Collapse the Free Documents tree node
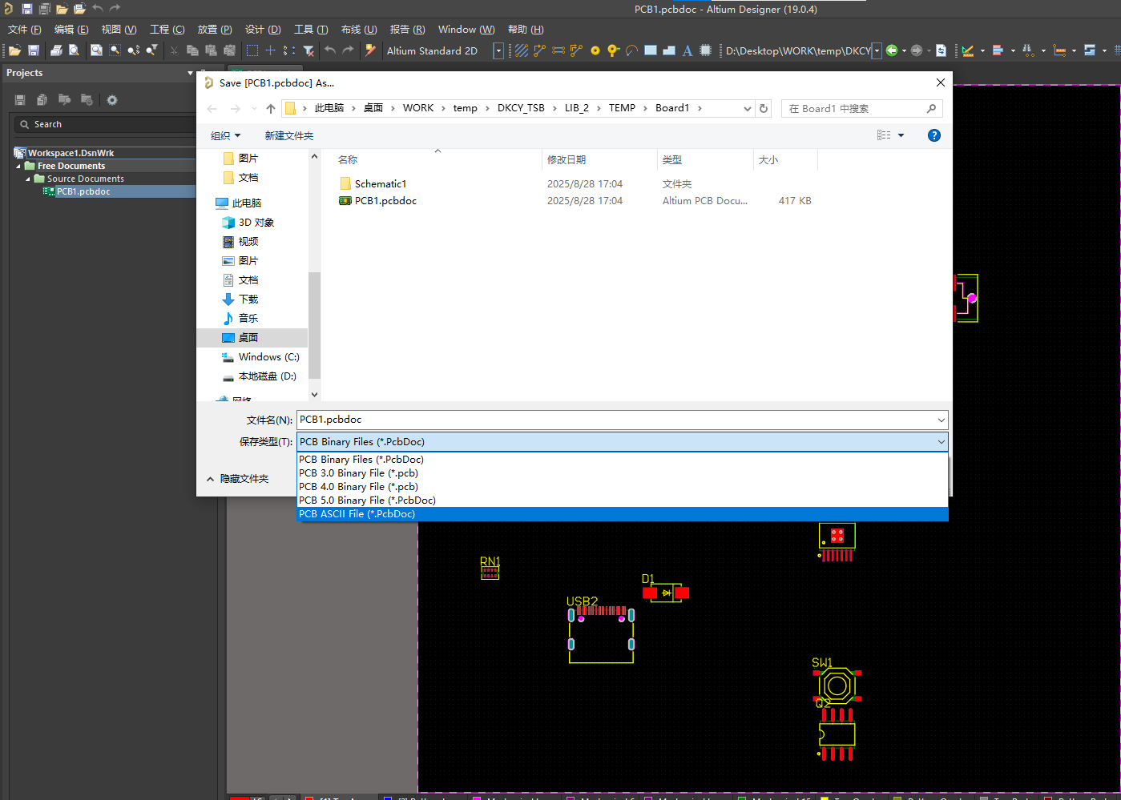Image resolution: width=1121 pixels, height=800 pixels. pyautogui.click(x=18, y=166)
